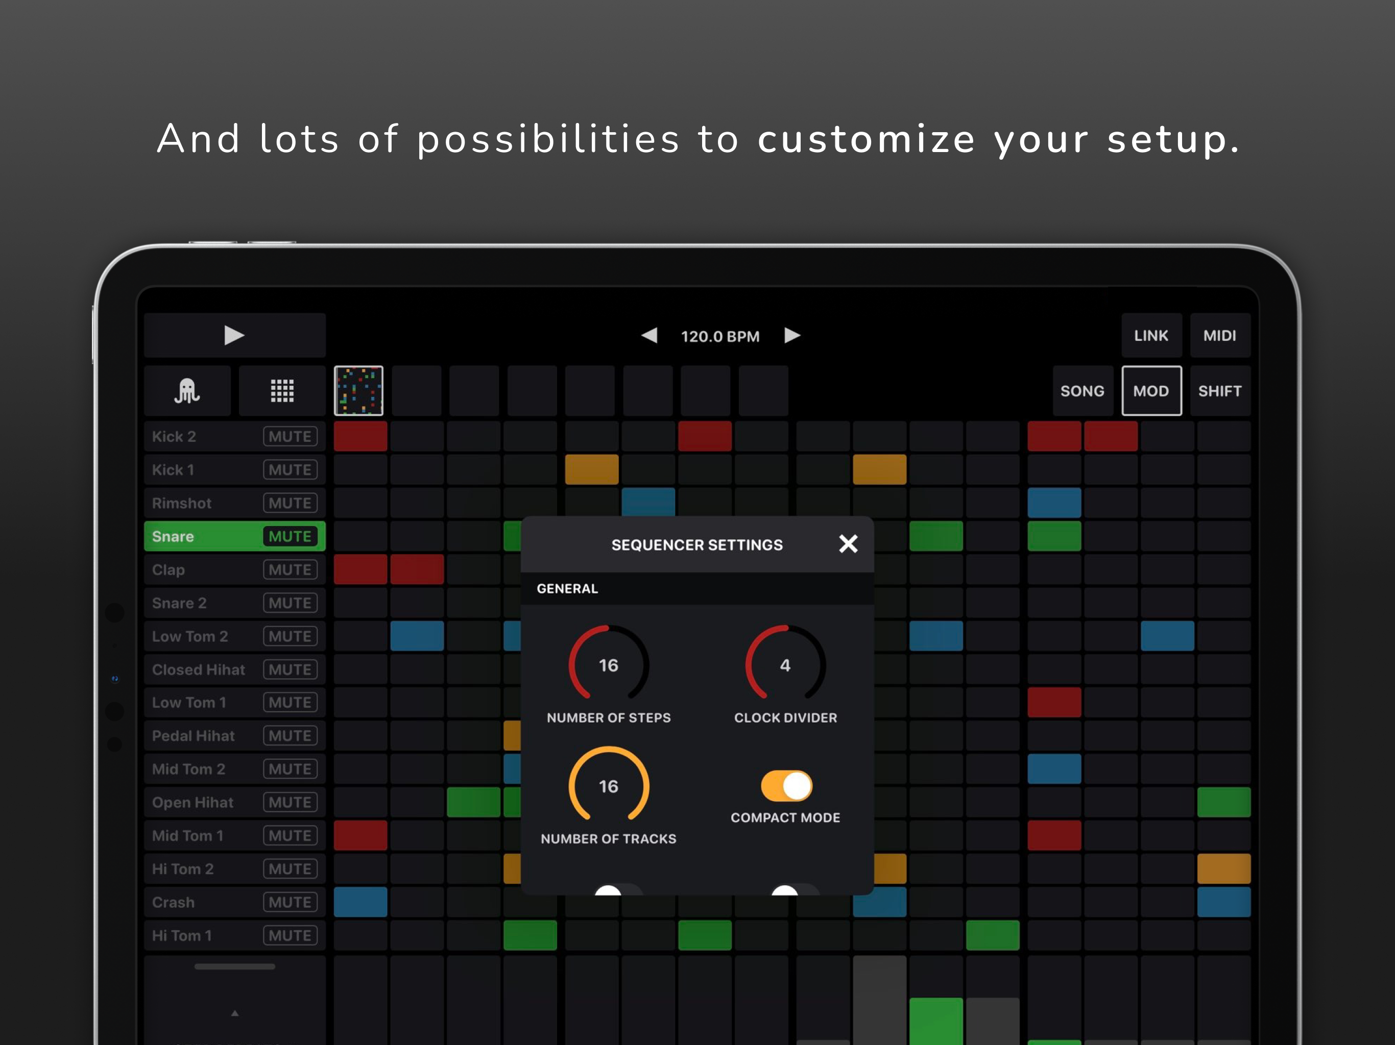The image size is (1395, 1045).
Task: Select the GENERAL settings section header
Action: (697, 589)
